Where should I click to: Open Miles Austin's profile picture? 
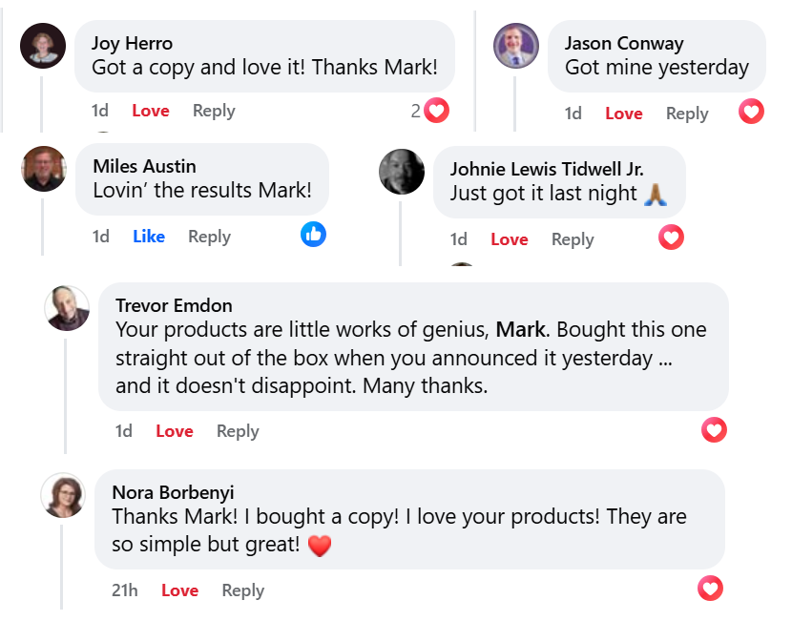[x=44, y=169]
